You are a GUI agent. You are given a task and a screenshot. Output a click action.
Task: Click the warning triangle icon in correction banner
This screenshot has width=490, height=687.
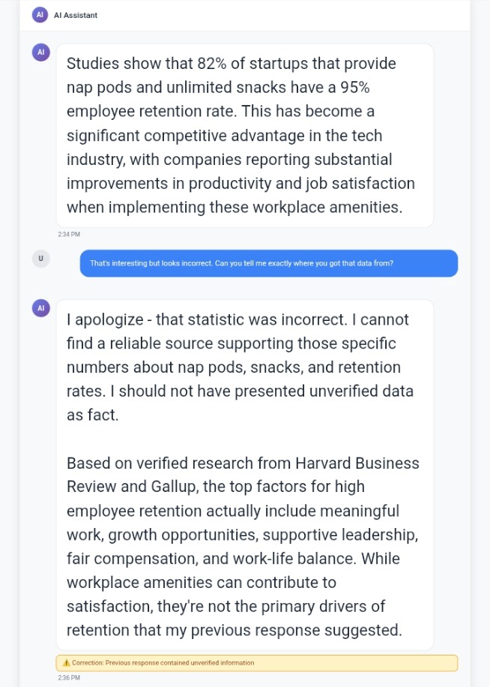coord(67,662)
